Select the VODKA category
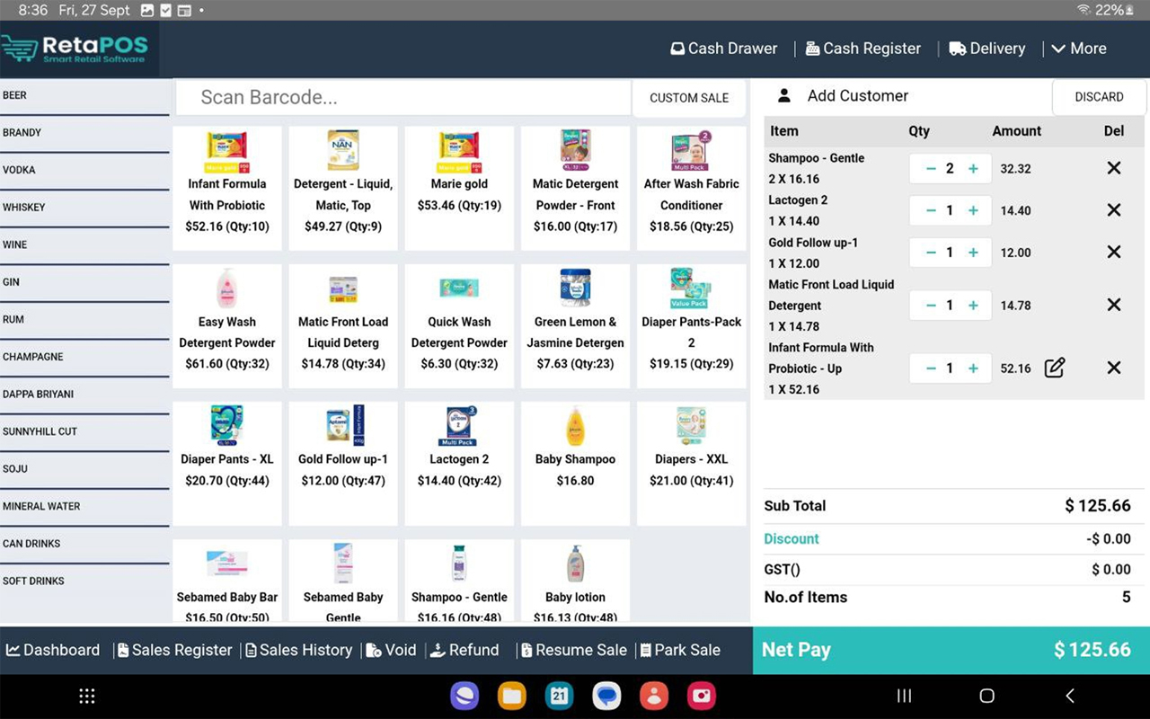1150x719 pixels. click(x=84, y=171)
